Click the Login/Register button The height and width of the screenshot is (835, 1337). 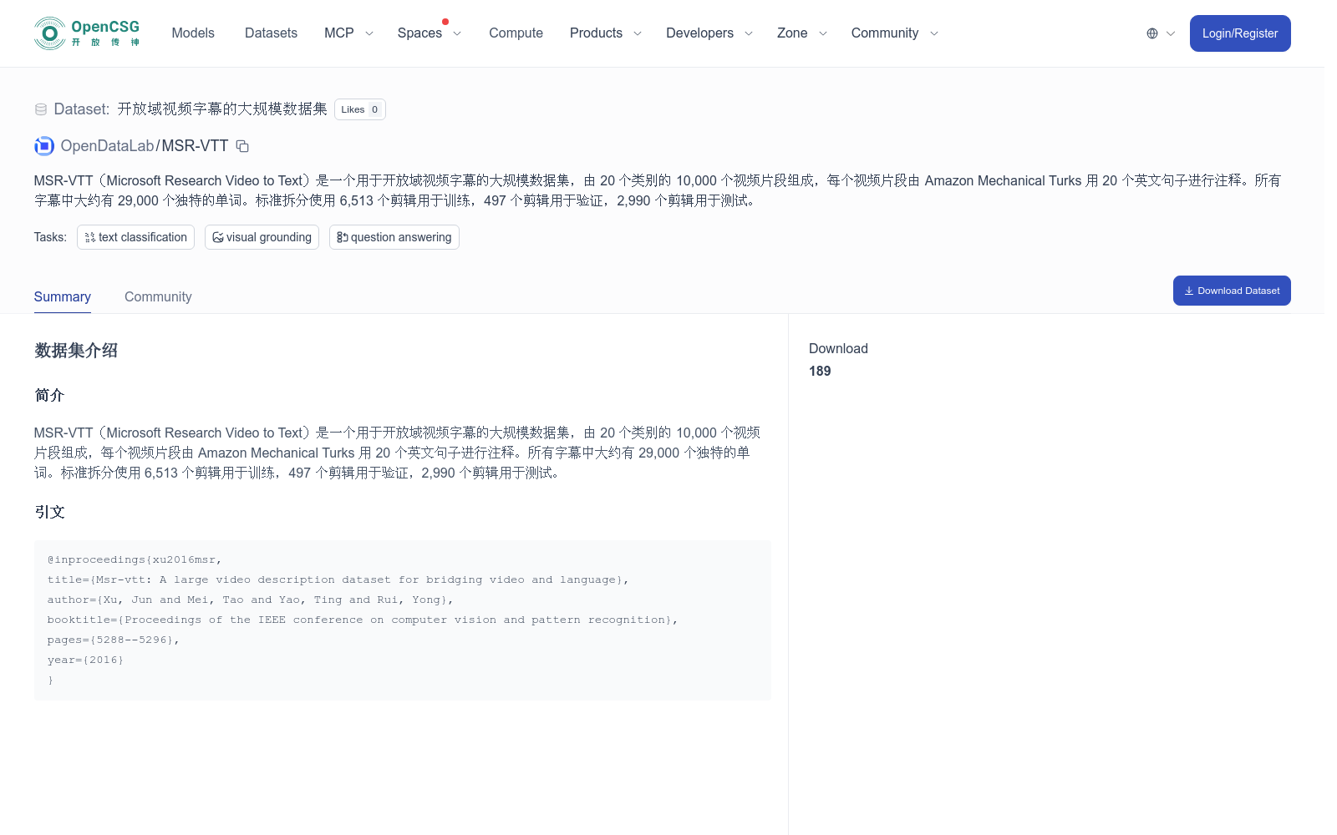[x=1240, y=33]
